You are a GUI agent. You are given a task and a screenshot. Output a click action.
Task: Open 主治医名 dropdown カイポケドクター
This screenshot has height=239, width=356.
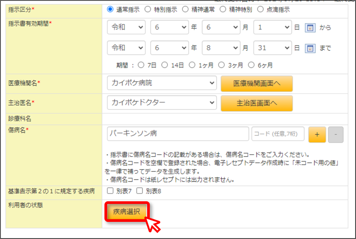162,102
